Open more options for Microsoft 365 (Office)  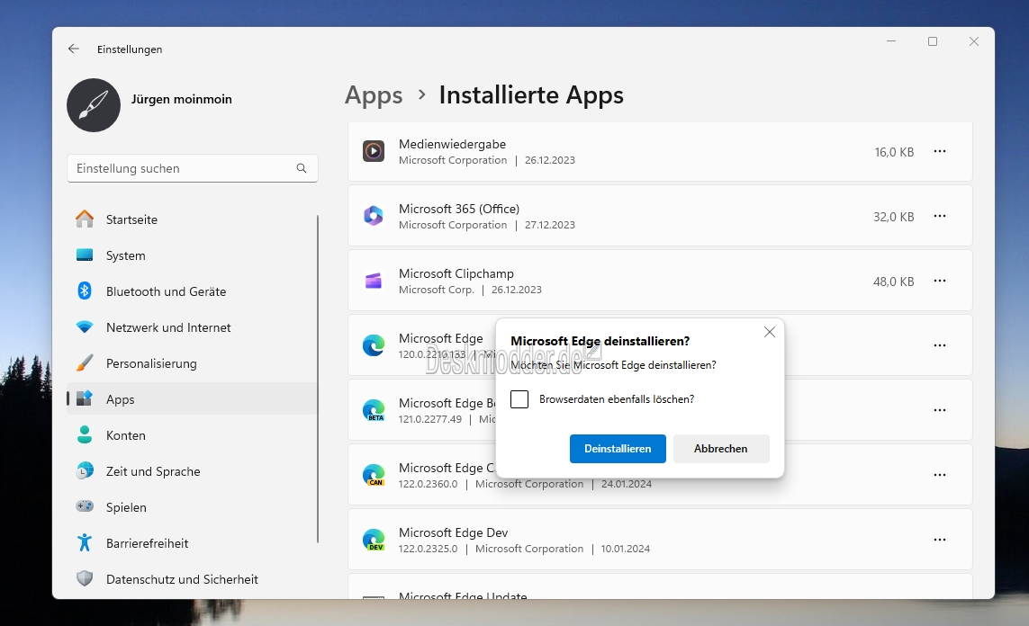940,217
